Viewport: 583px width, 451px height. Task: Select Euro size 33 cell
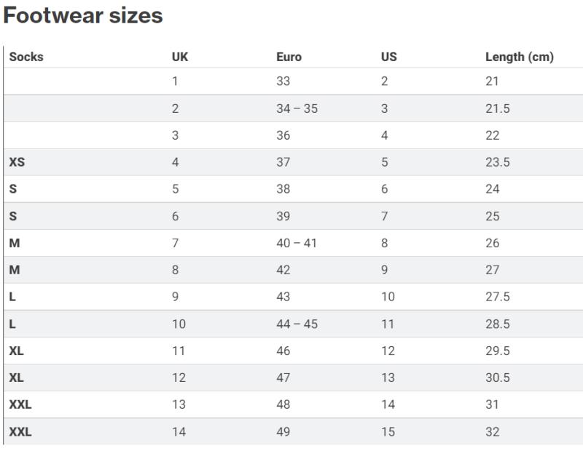pos(283,81)
